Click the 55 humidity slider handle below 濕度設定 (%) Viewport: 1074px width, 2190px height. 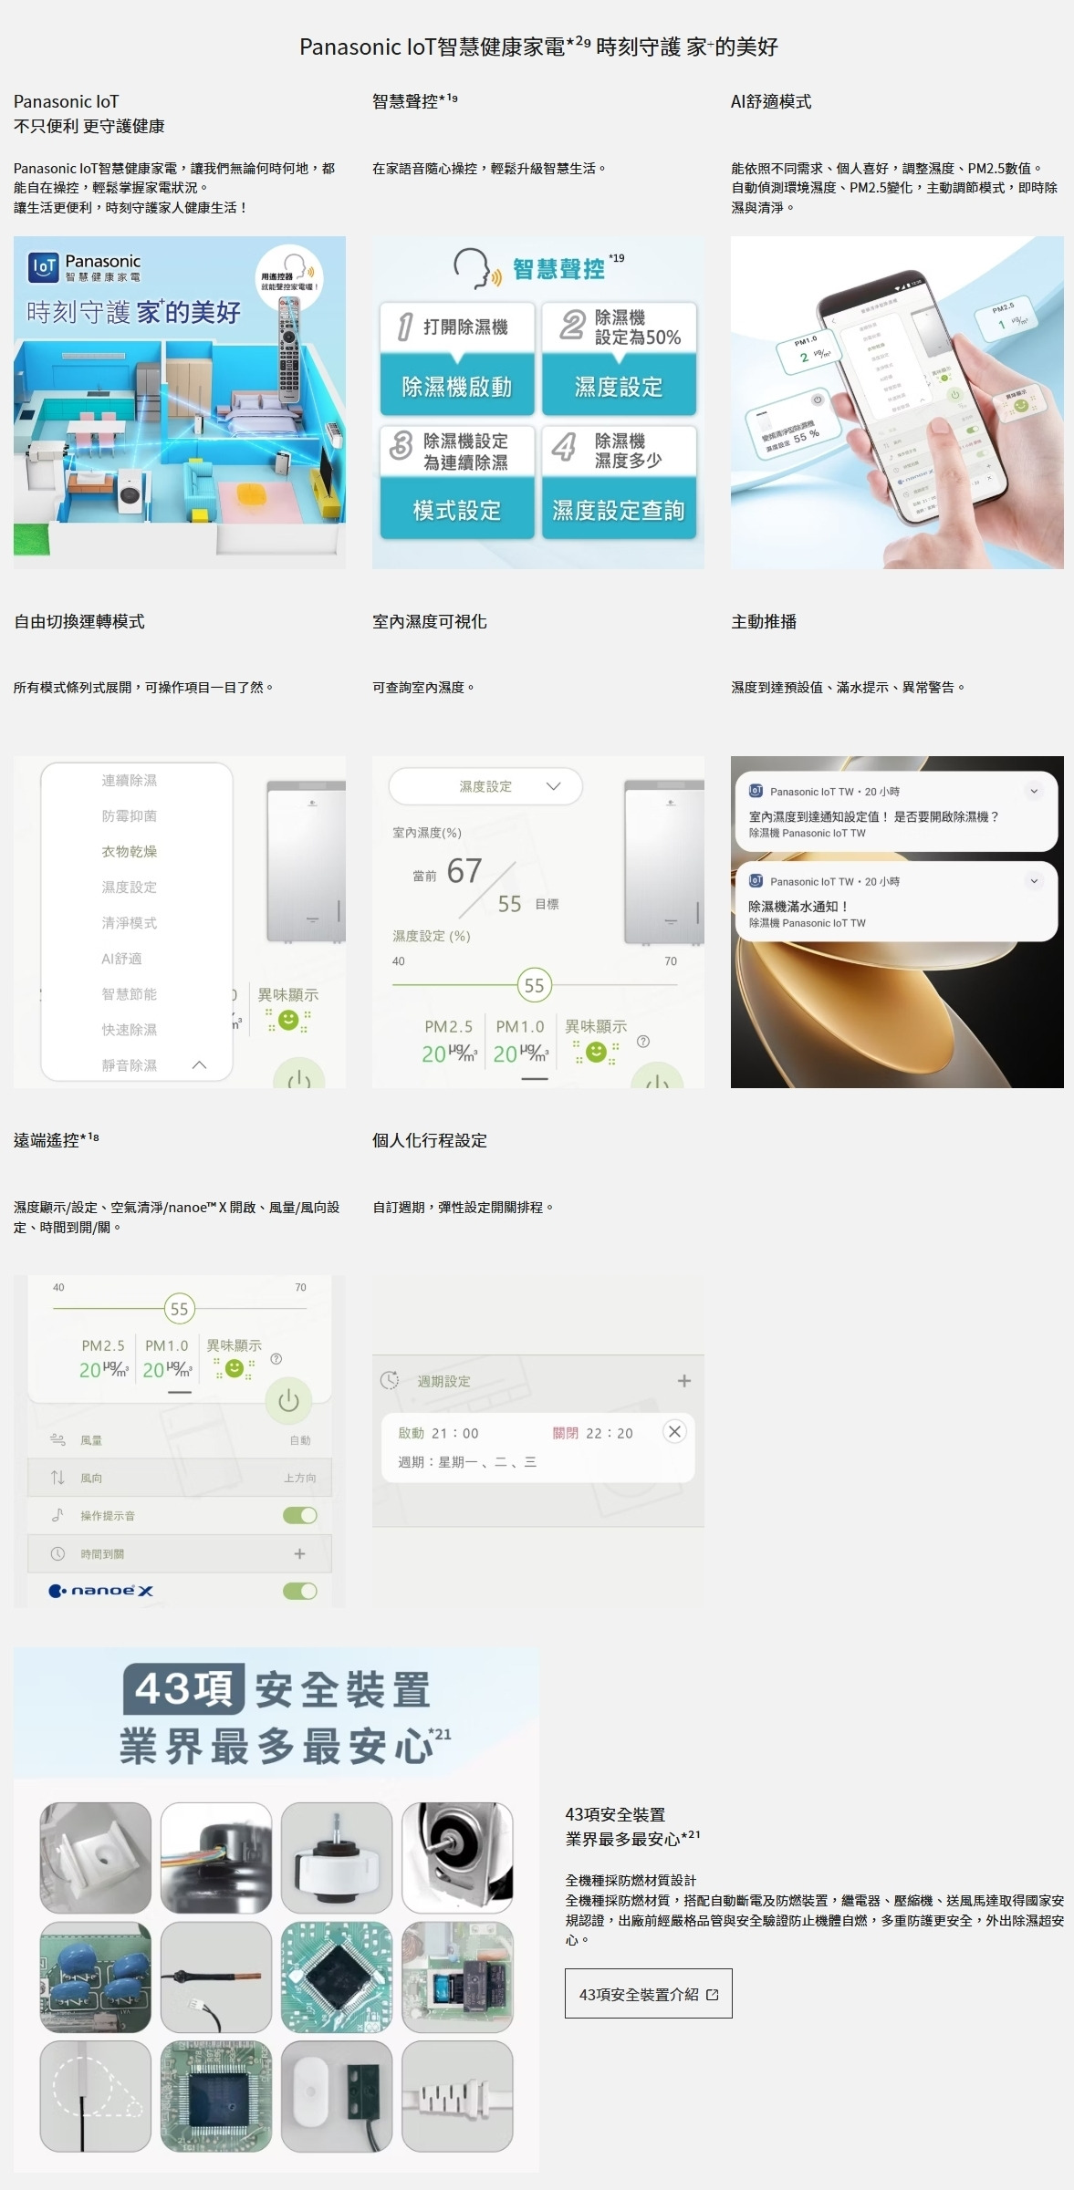click(534, 985)
